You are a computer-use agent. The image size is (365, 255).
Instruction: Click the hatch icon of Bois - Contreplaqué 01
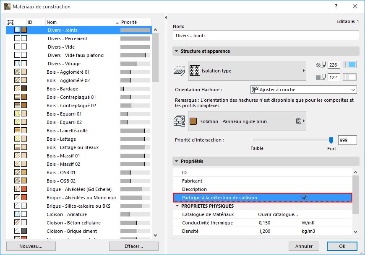[x=17, y=97]
